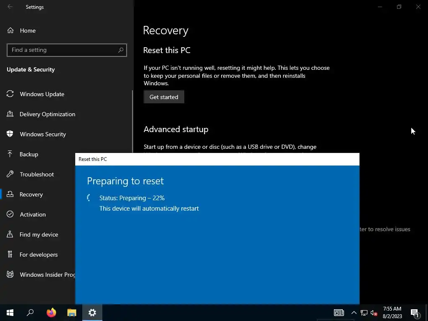
Task: Open the News and interests taskbar icon
Action: pyautogui.click(x=339, y=313)
